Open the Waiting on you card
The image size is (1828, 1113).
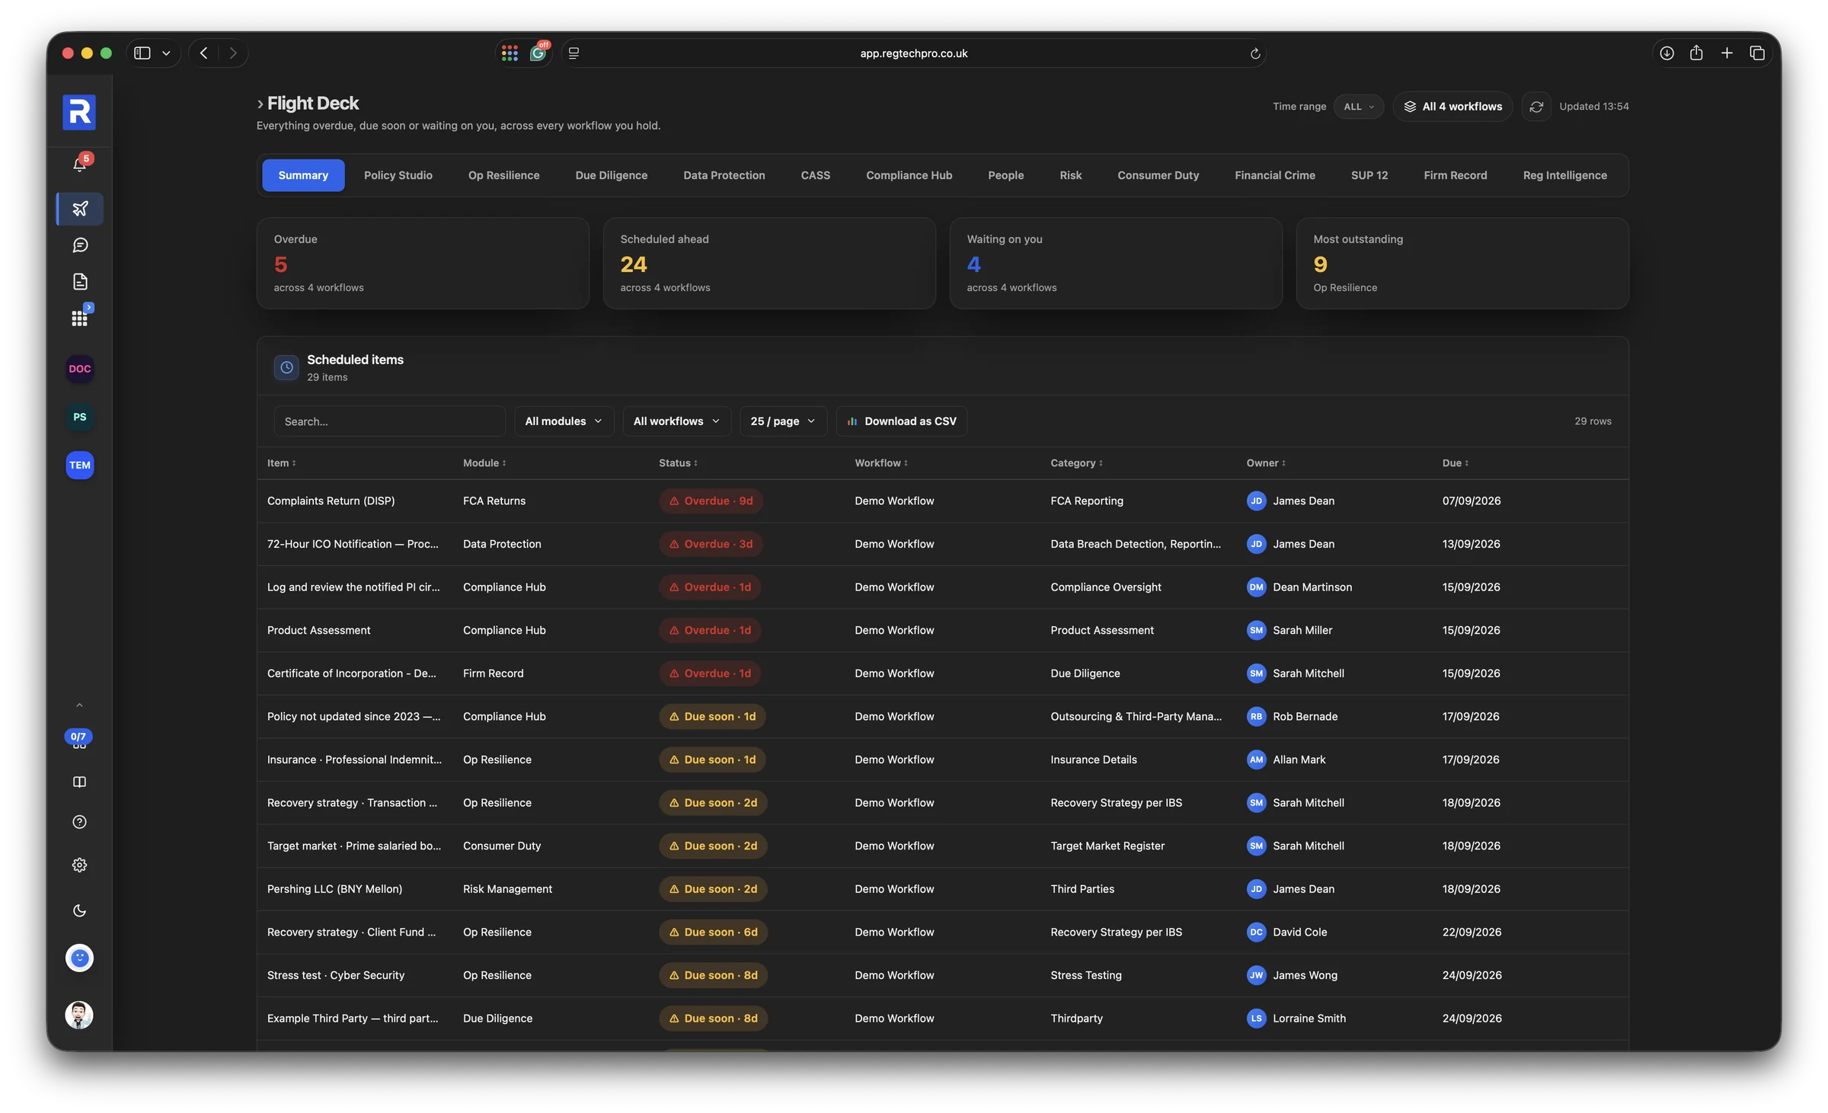coord(1116,264)
